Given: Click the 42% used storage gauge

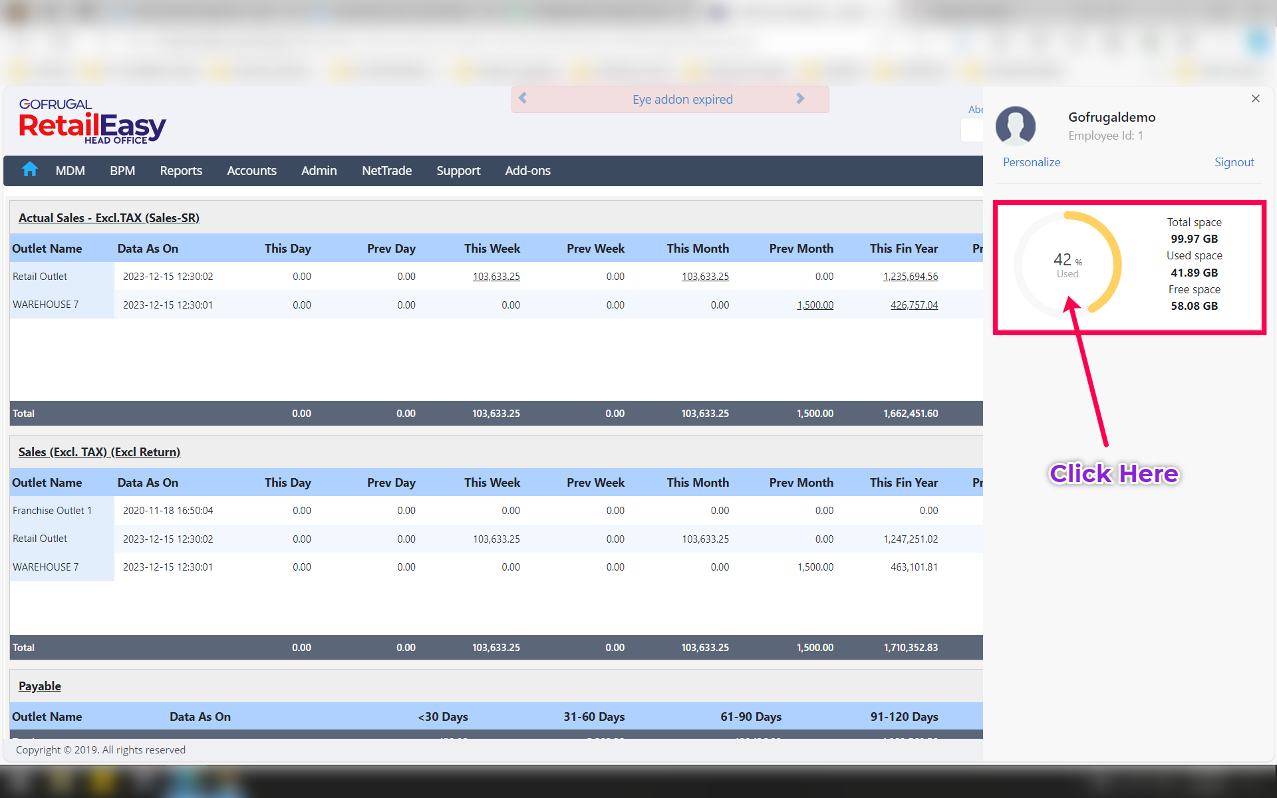Looking at the screenshot, I should pos(1067,265).
